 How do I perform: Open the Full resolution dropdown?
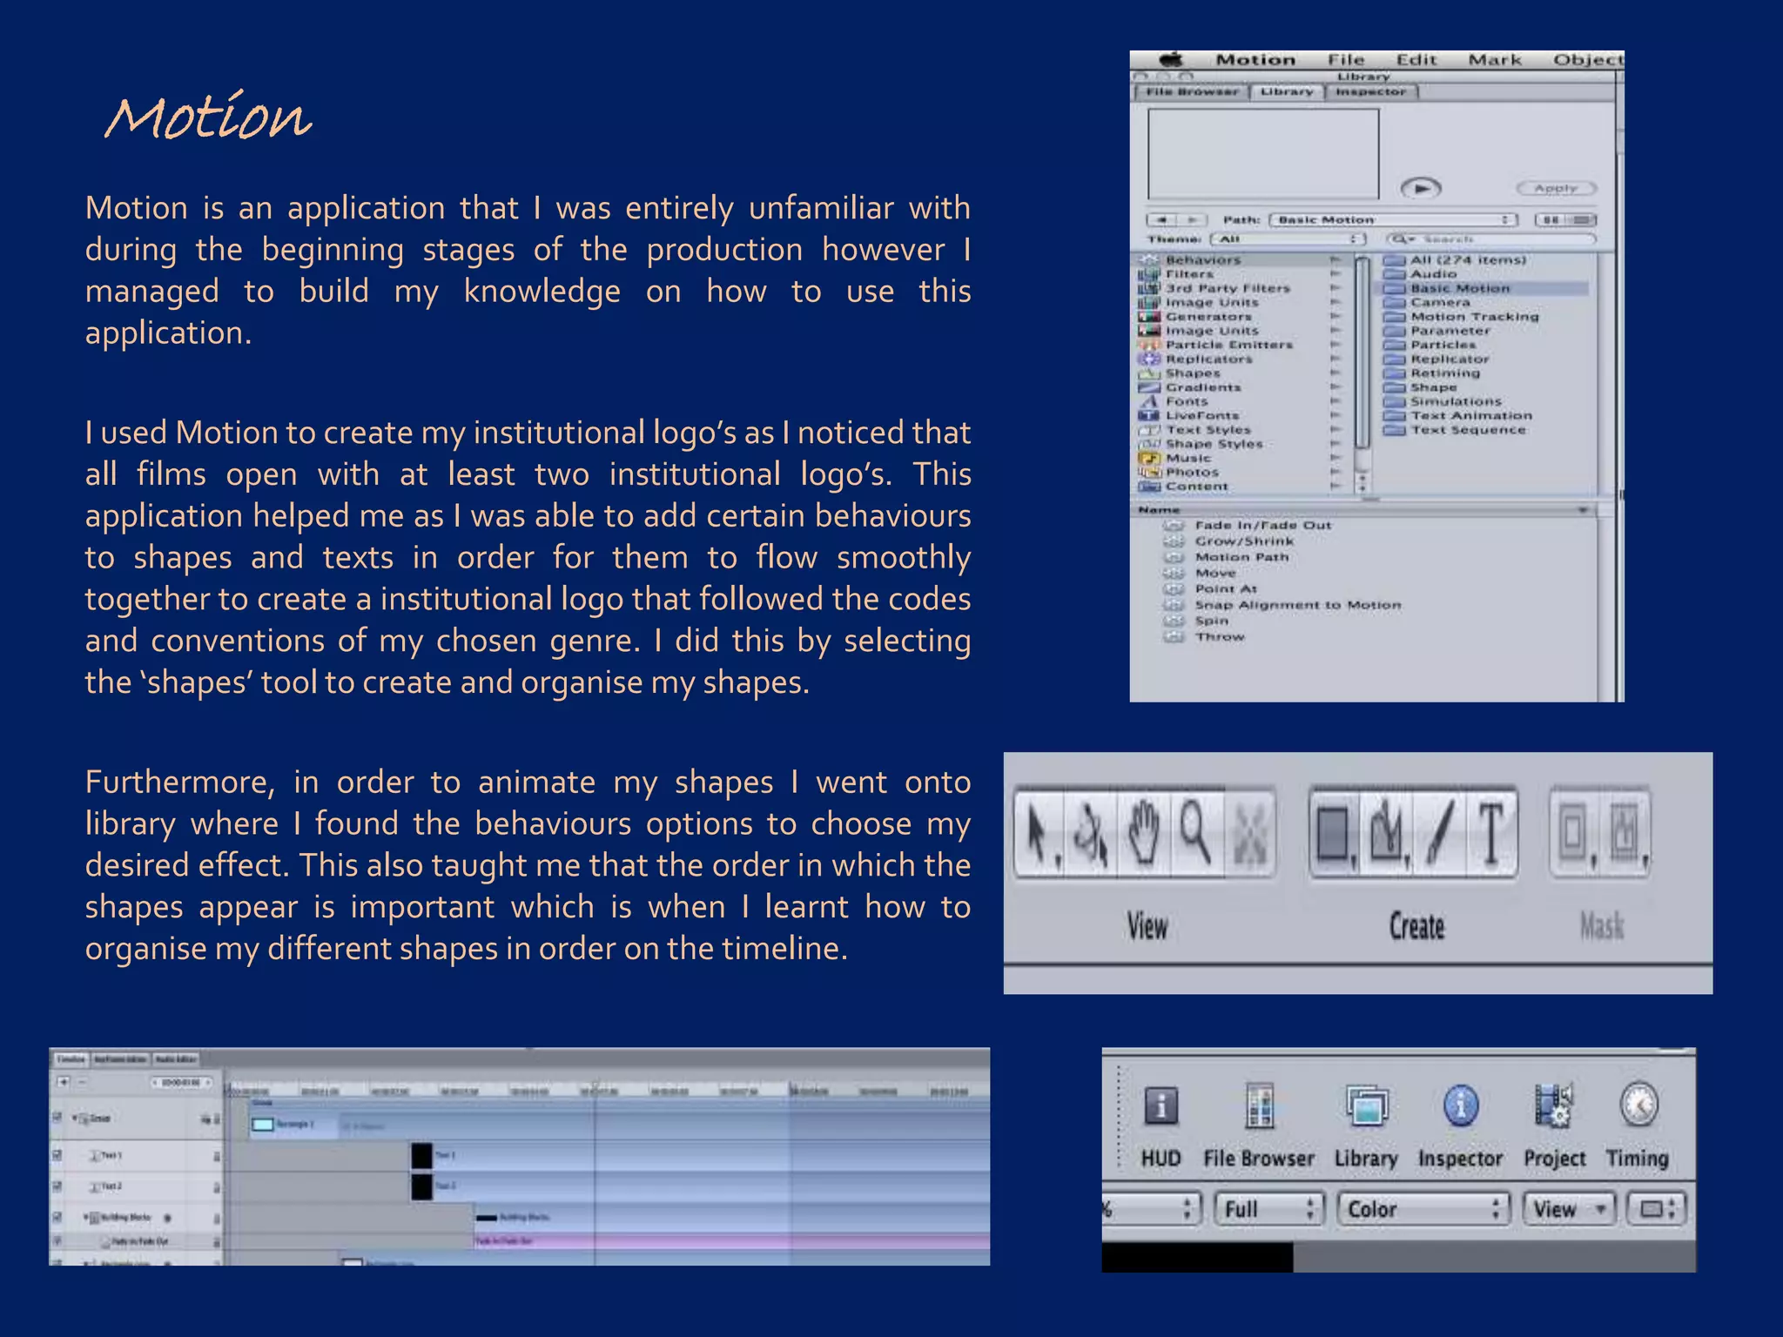[x=1268, y=1209]
